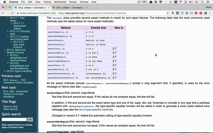
Task: Open the assertEqual(a, b) table link
Action: 58,32
